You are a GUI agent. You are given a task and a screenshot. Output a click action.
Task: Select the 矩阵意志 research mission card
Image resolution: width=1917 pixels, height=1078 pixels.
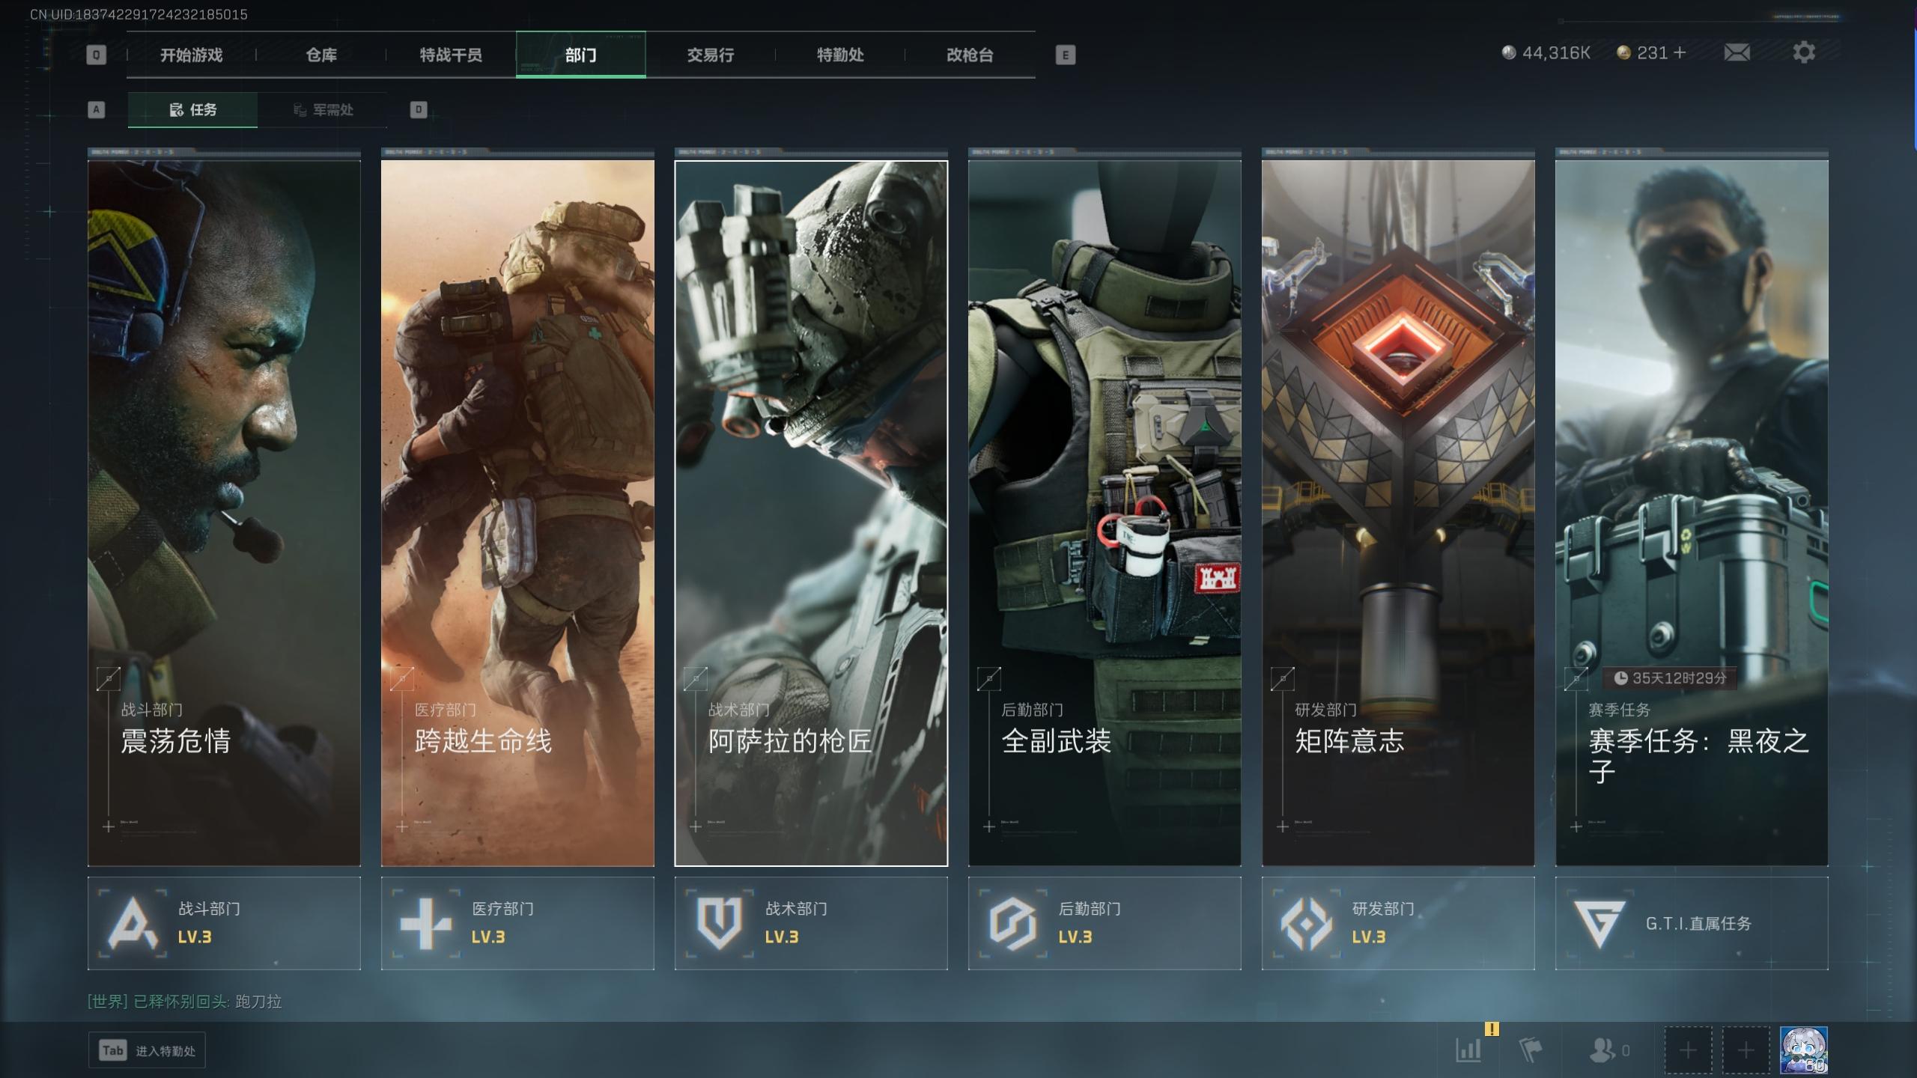point(1397,513)
